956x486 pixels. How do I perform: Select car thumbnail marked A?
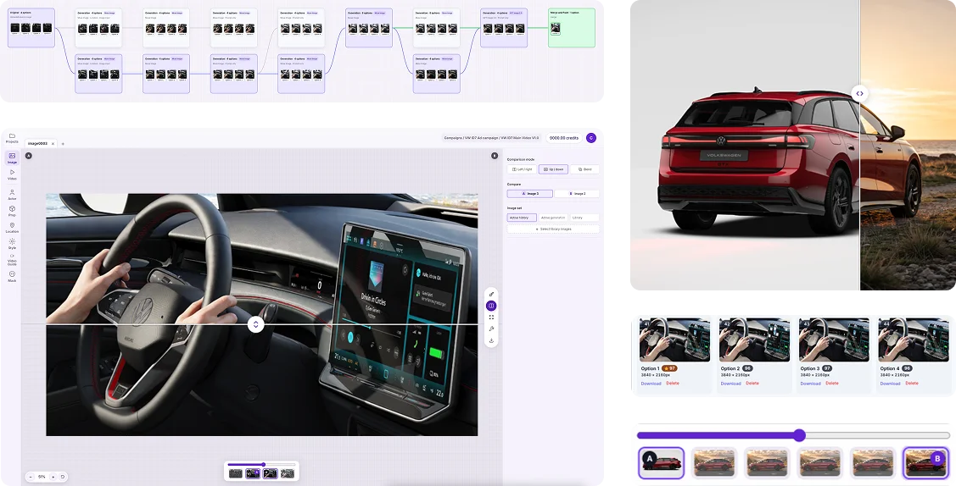pos(661,463)
